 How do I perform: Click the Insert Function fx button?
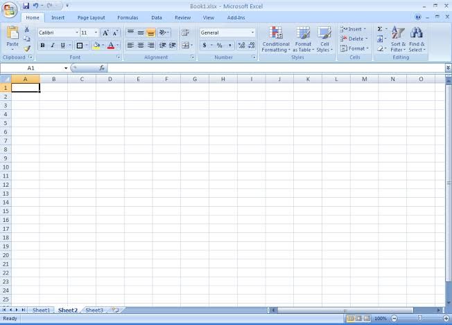pyautogui.click(x=102, y=68)
